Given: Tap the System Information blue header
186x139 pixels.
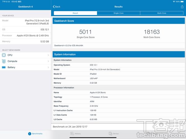Looking at the screenshot, I should (x=119, y=54).
